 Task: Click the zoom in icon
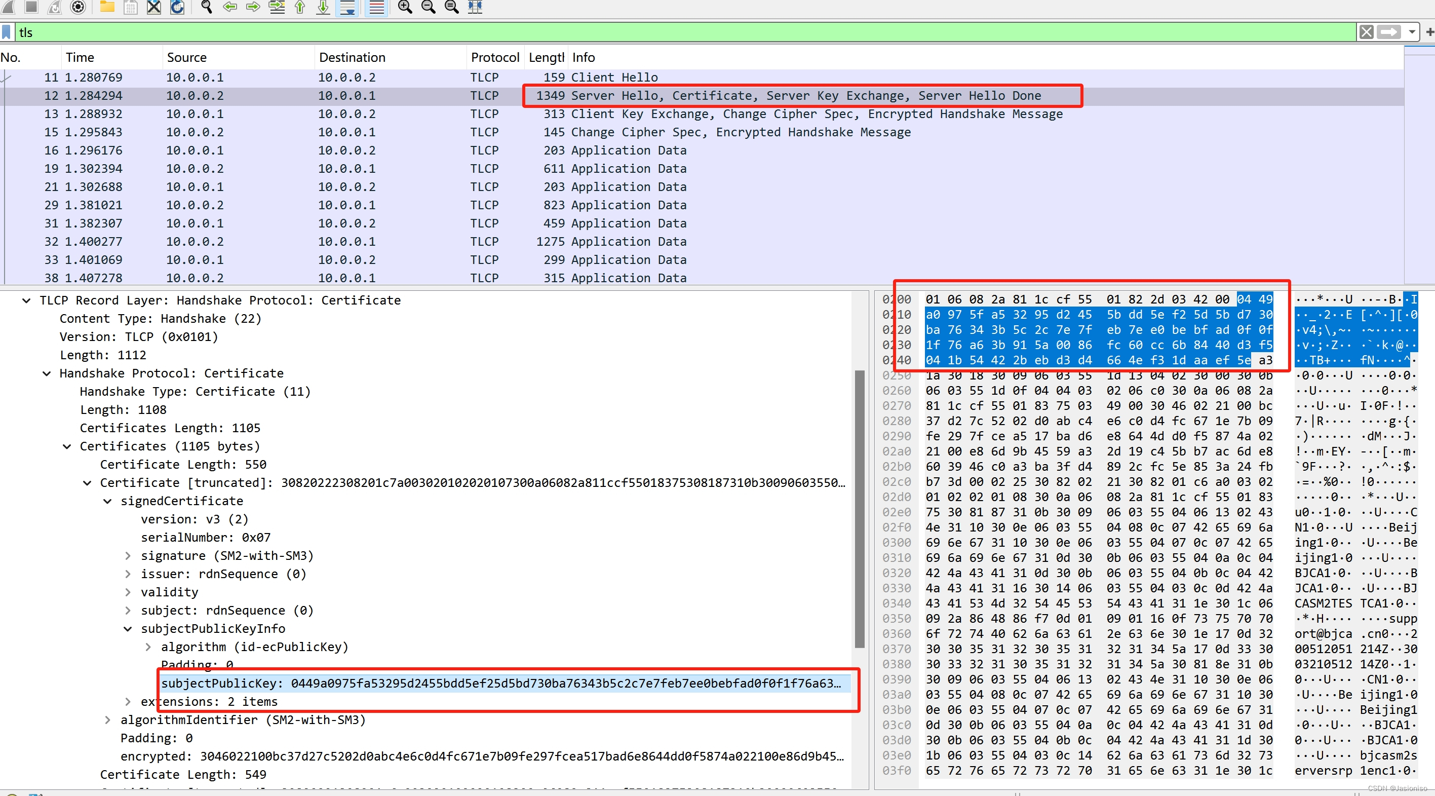point(405,7)
